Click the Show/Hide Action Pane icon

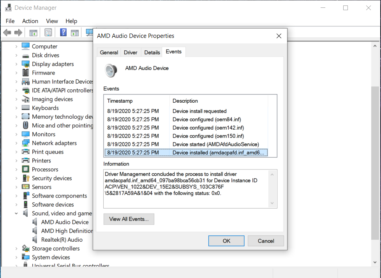coord(75,33)
